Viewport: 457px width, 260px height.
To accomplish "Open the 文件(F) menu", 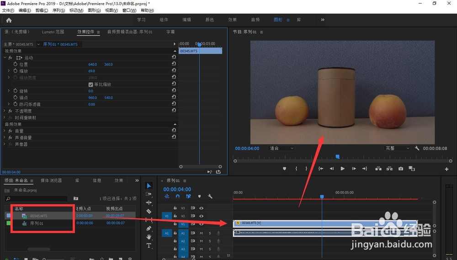I will click(x=8, y=10).
